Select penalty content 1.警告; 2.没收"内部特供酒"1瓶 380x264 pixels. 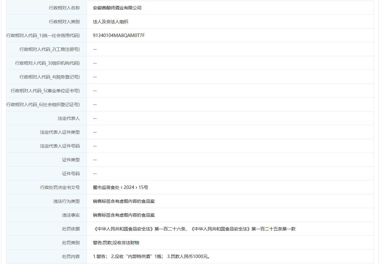pos(127,256)
